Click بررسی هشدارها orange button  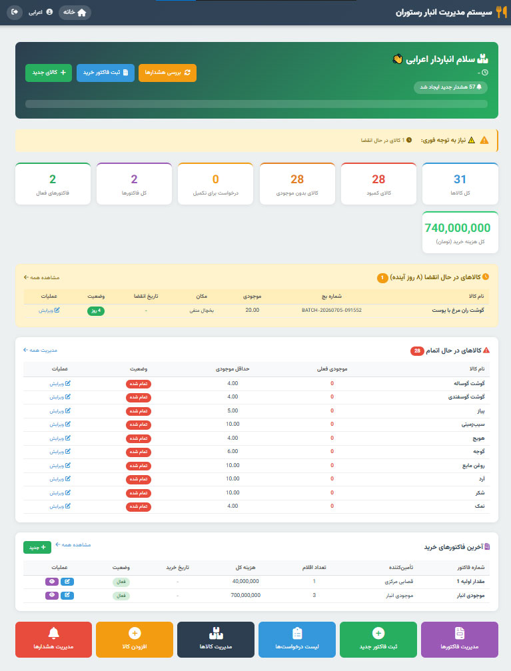[x=167, y=73]
